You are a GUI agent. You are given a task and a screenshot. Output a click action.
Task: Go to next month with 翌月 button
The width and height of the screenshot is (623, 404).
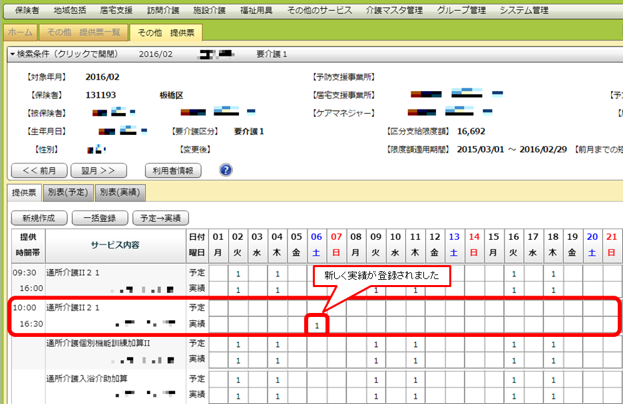(98, 171)
